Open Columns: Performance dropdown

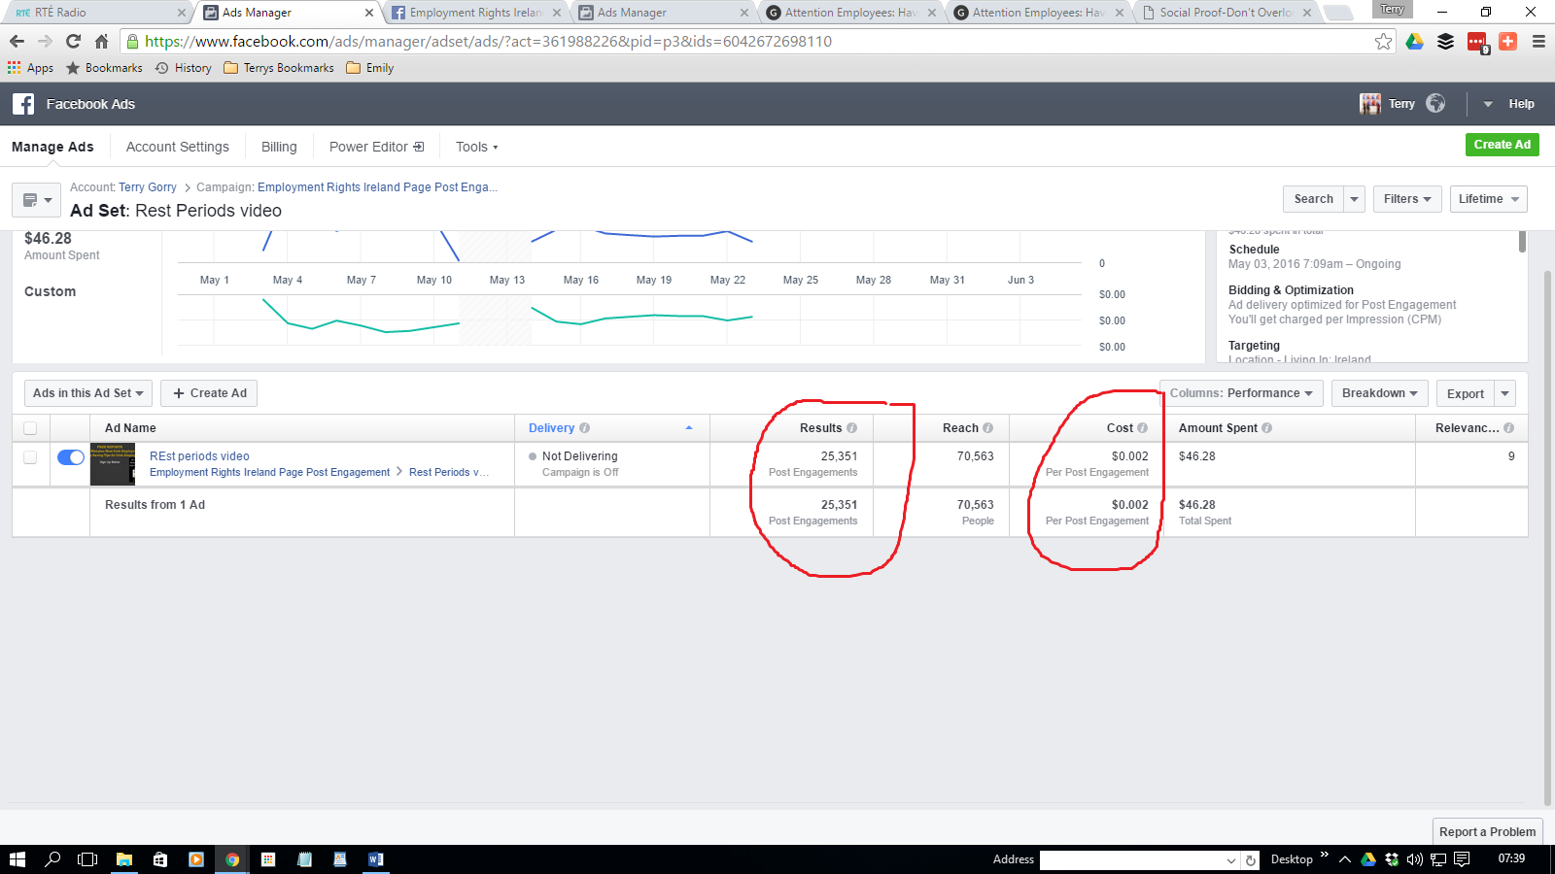[1240, 393]
